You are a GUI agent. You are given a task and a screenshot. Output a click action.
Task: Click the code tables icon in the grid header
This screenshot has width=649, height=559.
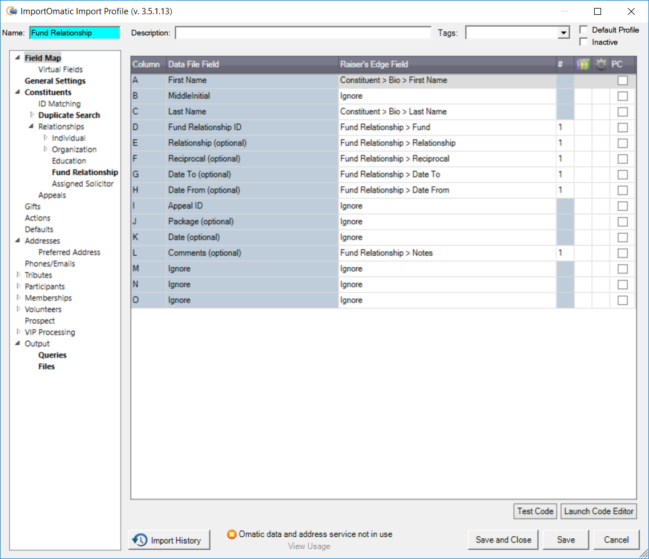coord(583,64)
